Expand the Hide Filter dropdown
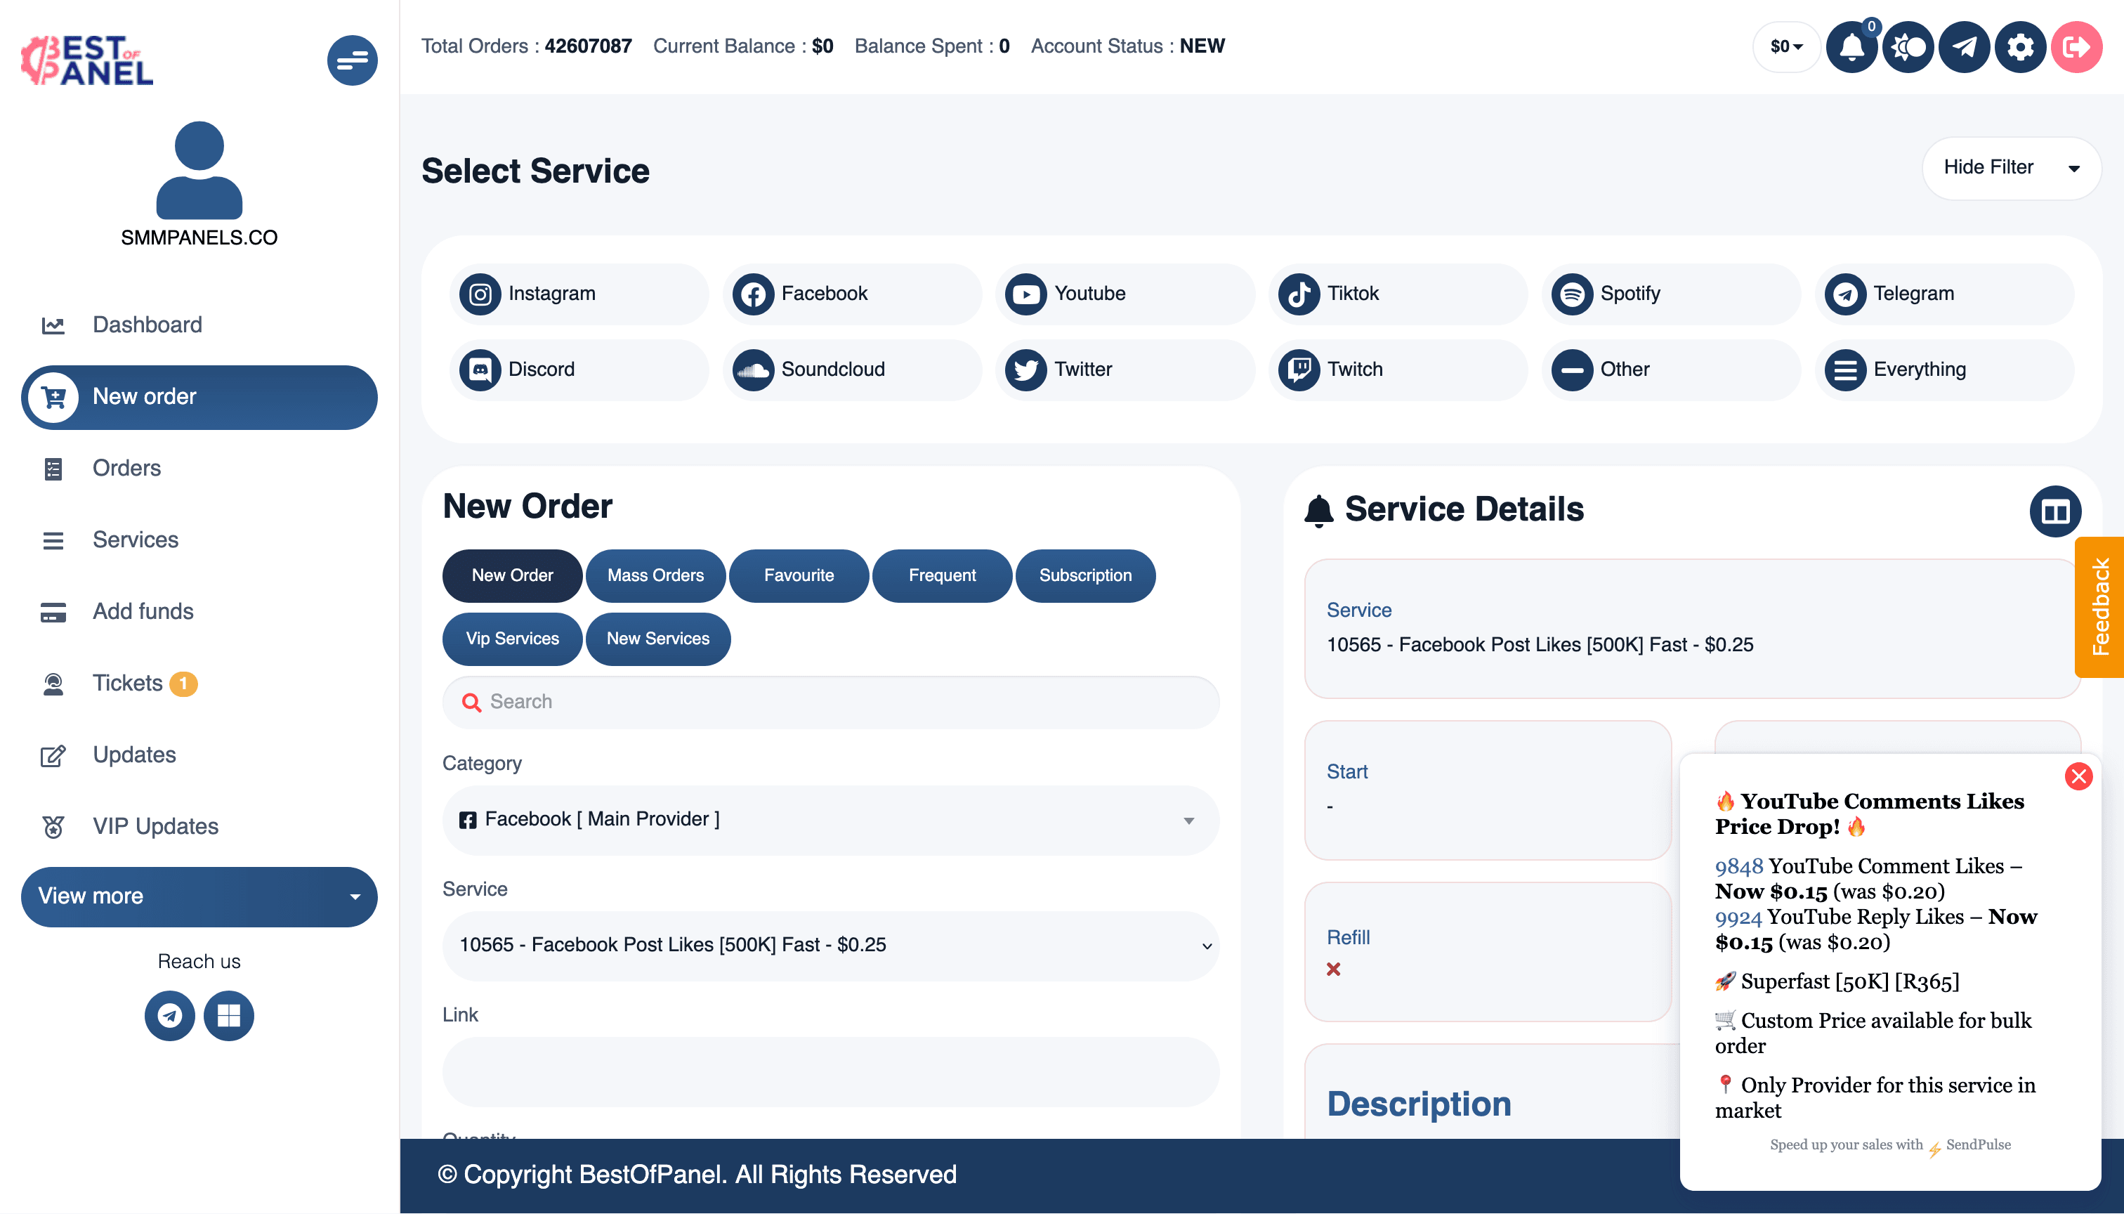This screenshot has width=2124, height=1214. point(2011,168)
